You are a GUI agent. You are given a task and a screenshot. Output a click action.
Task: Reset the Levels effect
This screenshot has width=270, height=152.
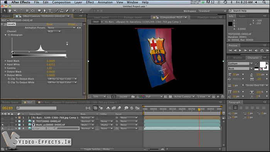click(x=50, y=24)
